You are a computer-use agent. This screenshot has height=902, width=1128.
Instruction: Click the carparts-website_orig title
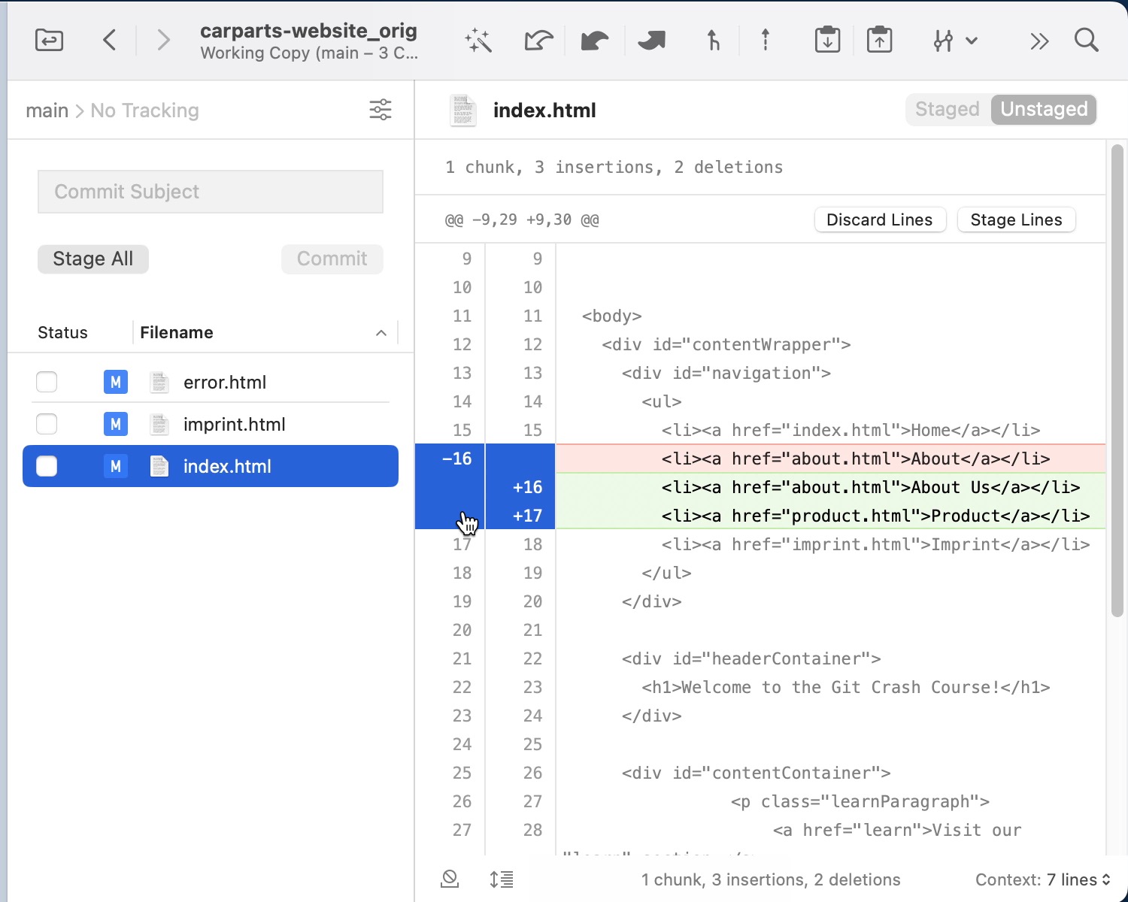click(308, 31)
